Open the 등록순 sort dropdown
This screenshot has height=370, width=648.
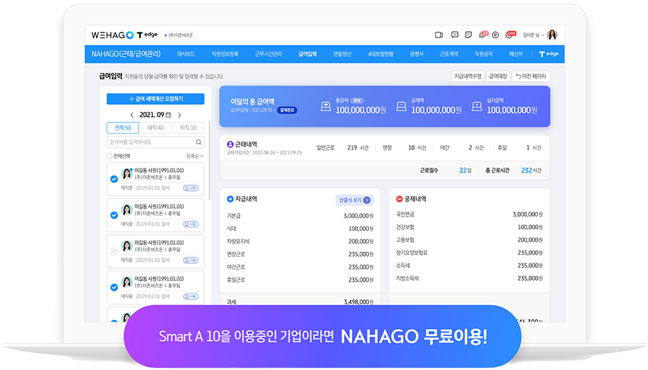(194, 156)
